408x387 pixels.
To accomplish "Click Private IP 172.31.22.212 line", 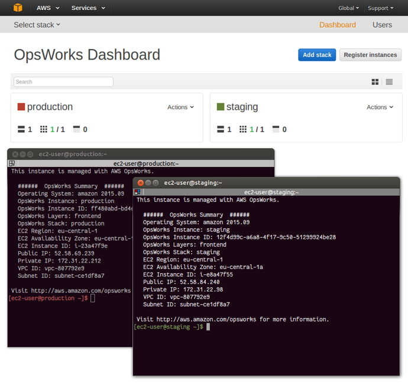I will pos(59,261).
